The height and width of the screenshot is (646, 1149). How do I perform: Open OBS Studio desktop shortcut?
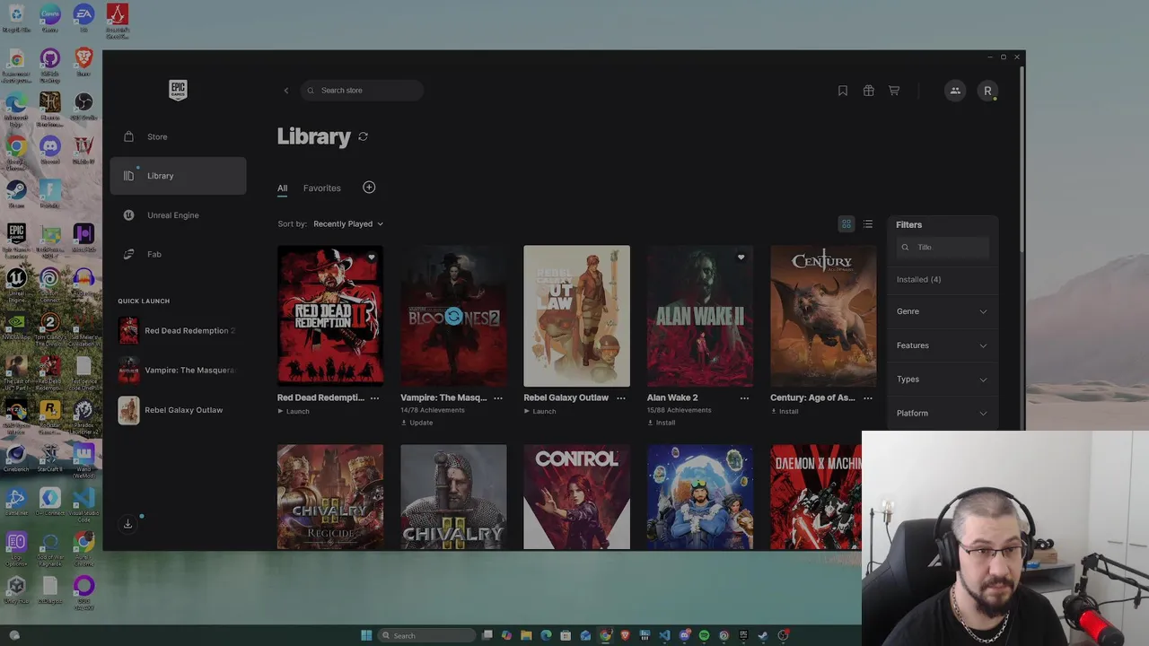pyautogui.click(x=83, y=104)
